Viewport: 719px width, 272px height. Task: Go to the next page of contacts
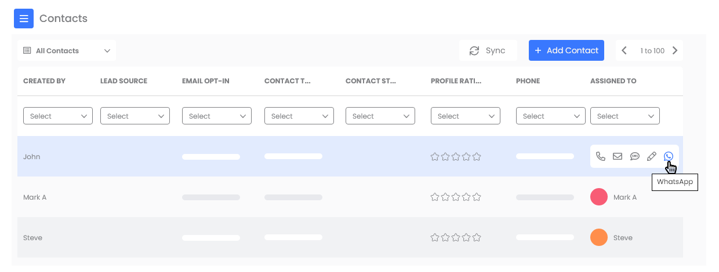[675, 51]
